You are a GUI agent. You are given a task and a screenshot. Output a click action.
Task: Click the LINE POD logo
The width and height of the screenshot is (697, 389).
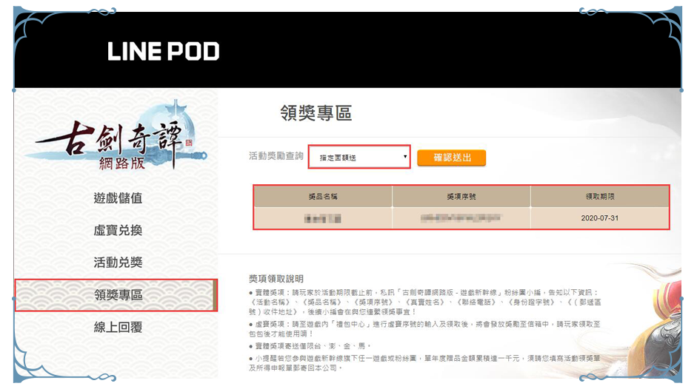163,52
